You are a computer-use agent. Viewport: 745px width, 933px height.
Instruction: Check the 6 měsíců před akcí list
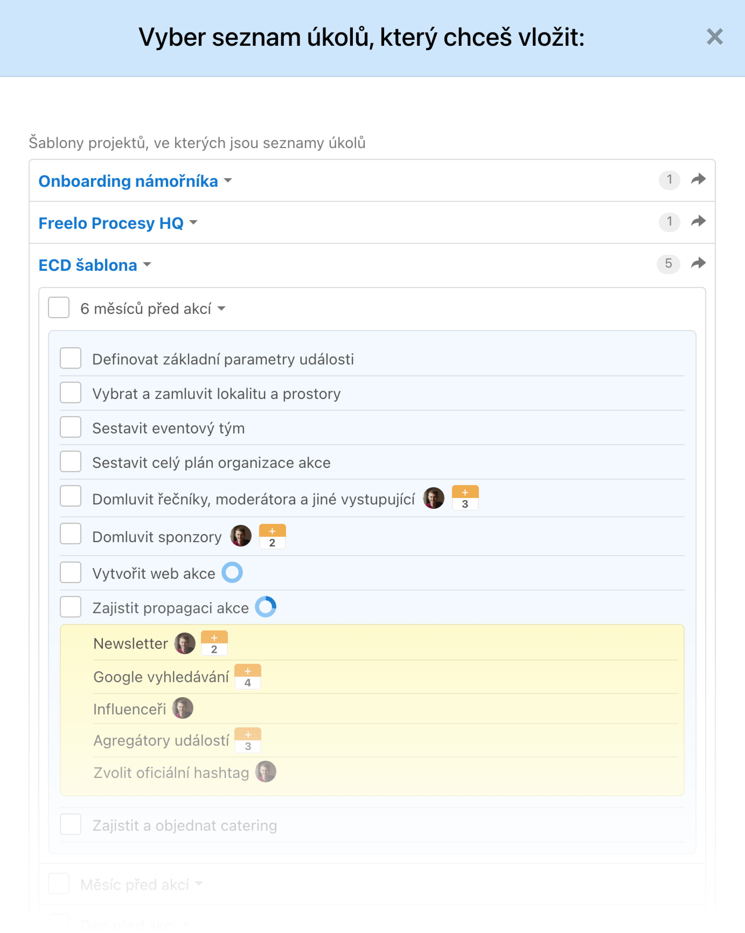coord(59,308)
